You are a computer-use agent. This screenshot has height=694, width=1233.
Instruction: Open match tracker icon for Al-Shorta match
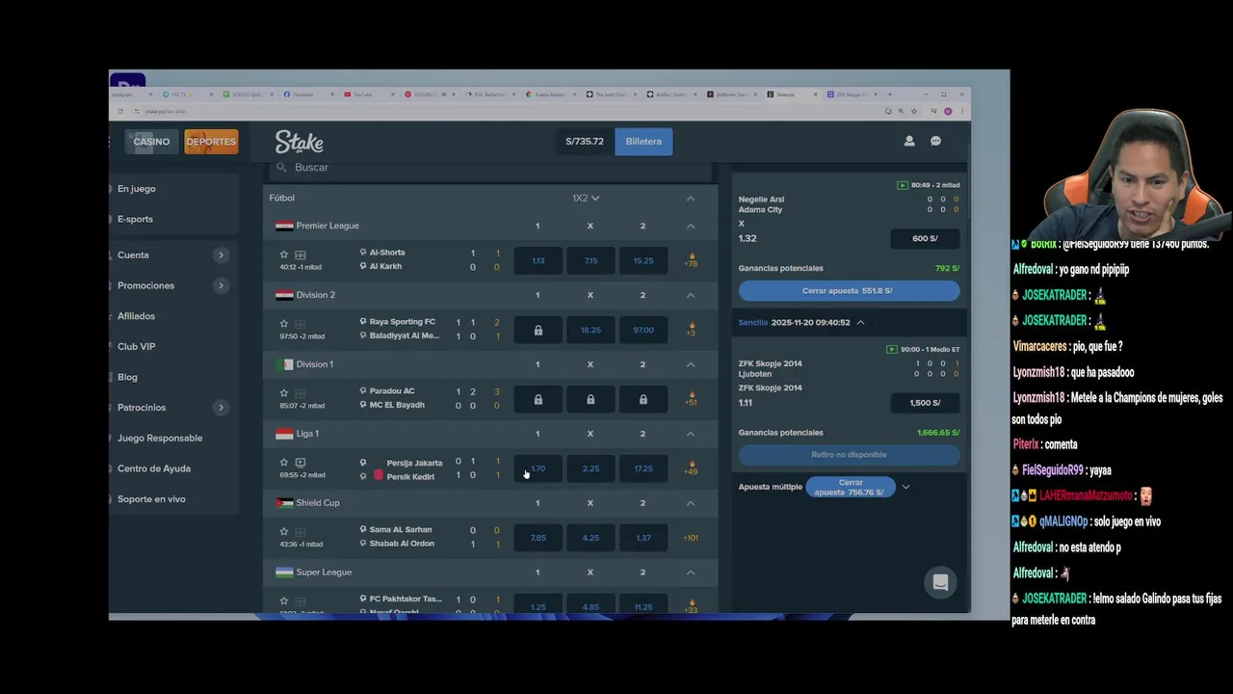pos(301,254)
